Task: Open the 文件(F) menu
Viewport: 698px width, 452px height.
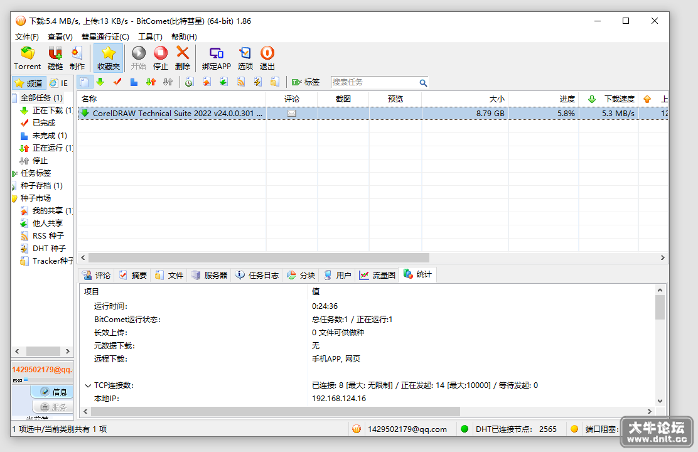Action: (x=27, y=36)
